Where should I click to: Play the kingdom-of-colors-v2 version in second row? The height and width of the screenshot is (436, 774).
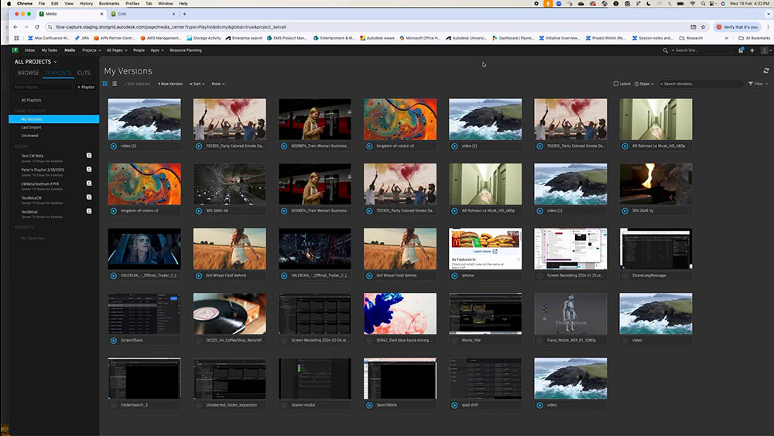(114, 211)
